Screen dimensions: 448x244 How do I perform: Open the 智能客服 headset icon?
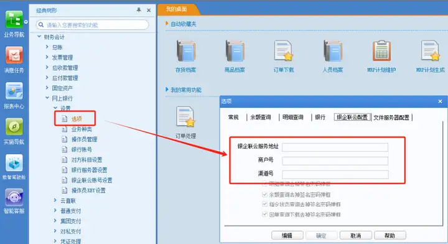point(14,197)
